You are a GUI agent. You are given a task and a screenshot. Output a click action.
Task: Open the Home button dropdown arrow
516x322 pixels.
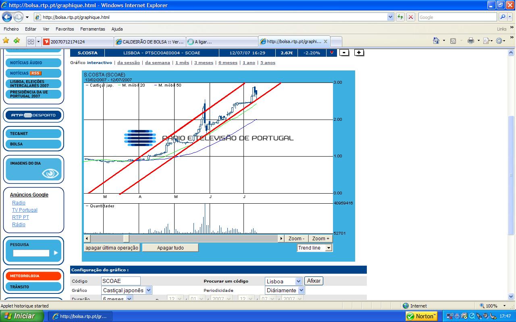444,41
